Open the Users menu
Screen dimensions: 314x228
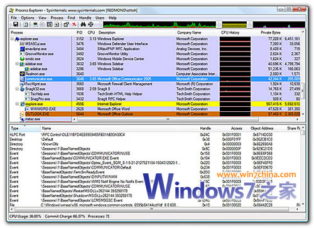[100, 18]
